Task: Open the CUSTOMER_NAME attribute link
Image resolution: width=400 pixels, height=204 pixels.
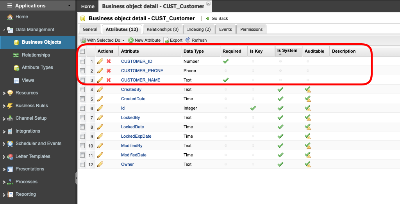Action: click(x=141, y=80)
